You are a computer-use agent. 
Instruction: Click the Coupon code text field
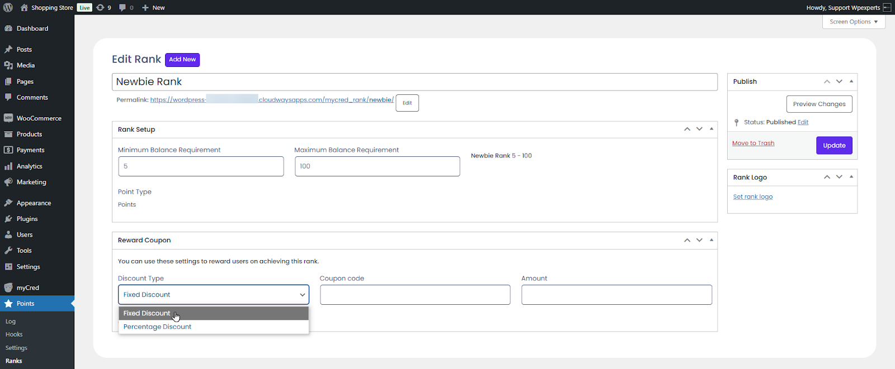click(415, 295)
